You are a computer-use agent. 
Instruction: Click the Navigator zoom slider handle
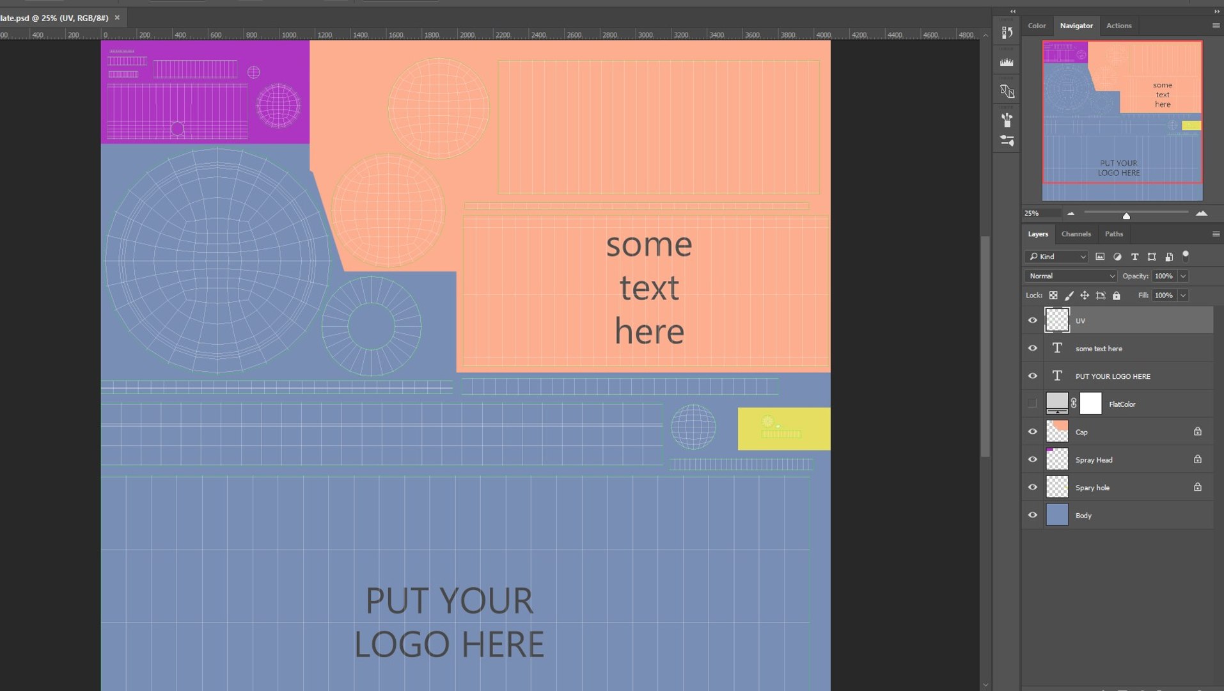coord(1127,216)
